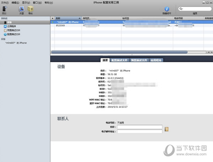213x162 pixels.
Task: Select 设备 in the library sidebar
Action: [25, 22]
